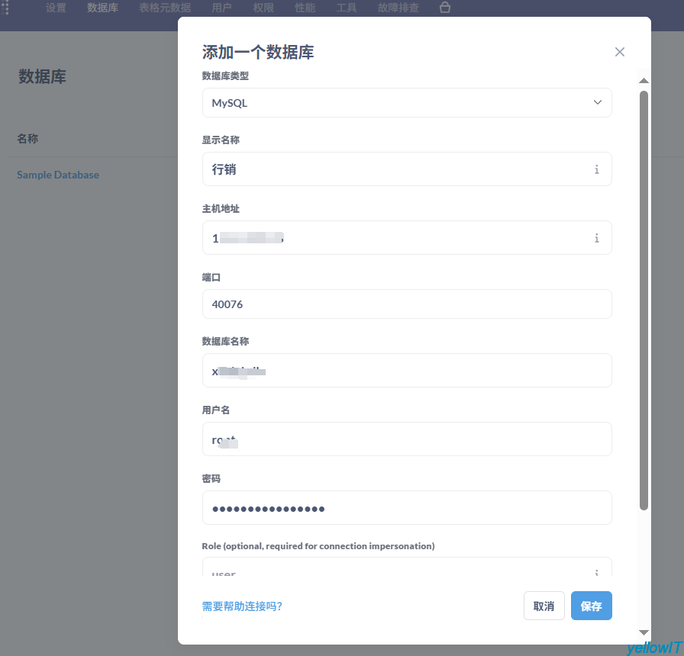
Task: Go to the 权限 tab
Action: click(263, 8)
